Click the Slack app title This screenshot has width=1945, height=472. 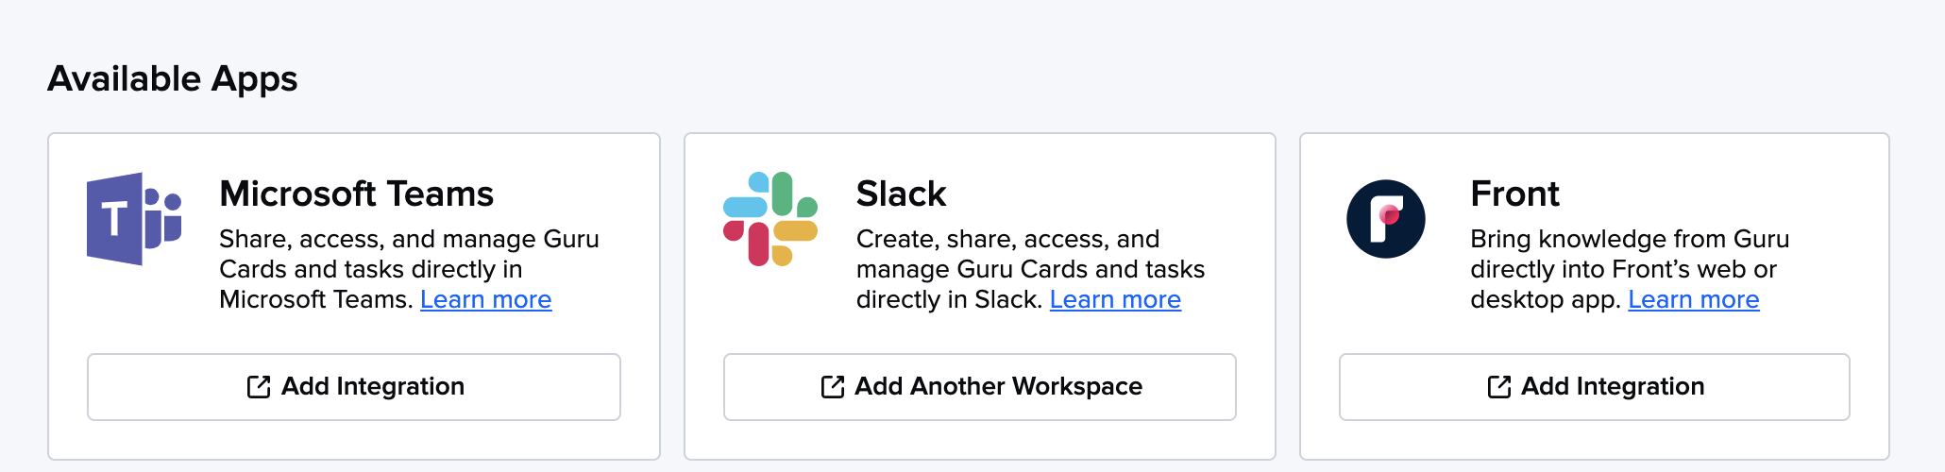coord(901,194)
